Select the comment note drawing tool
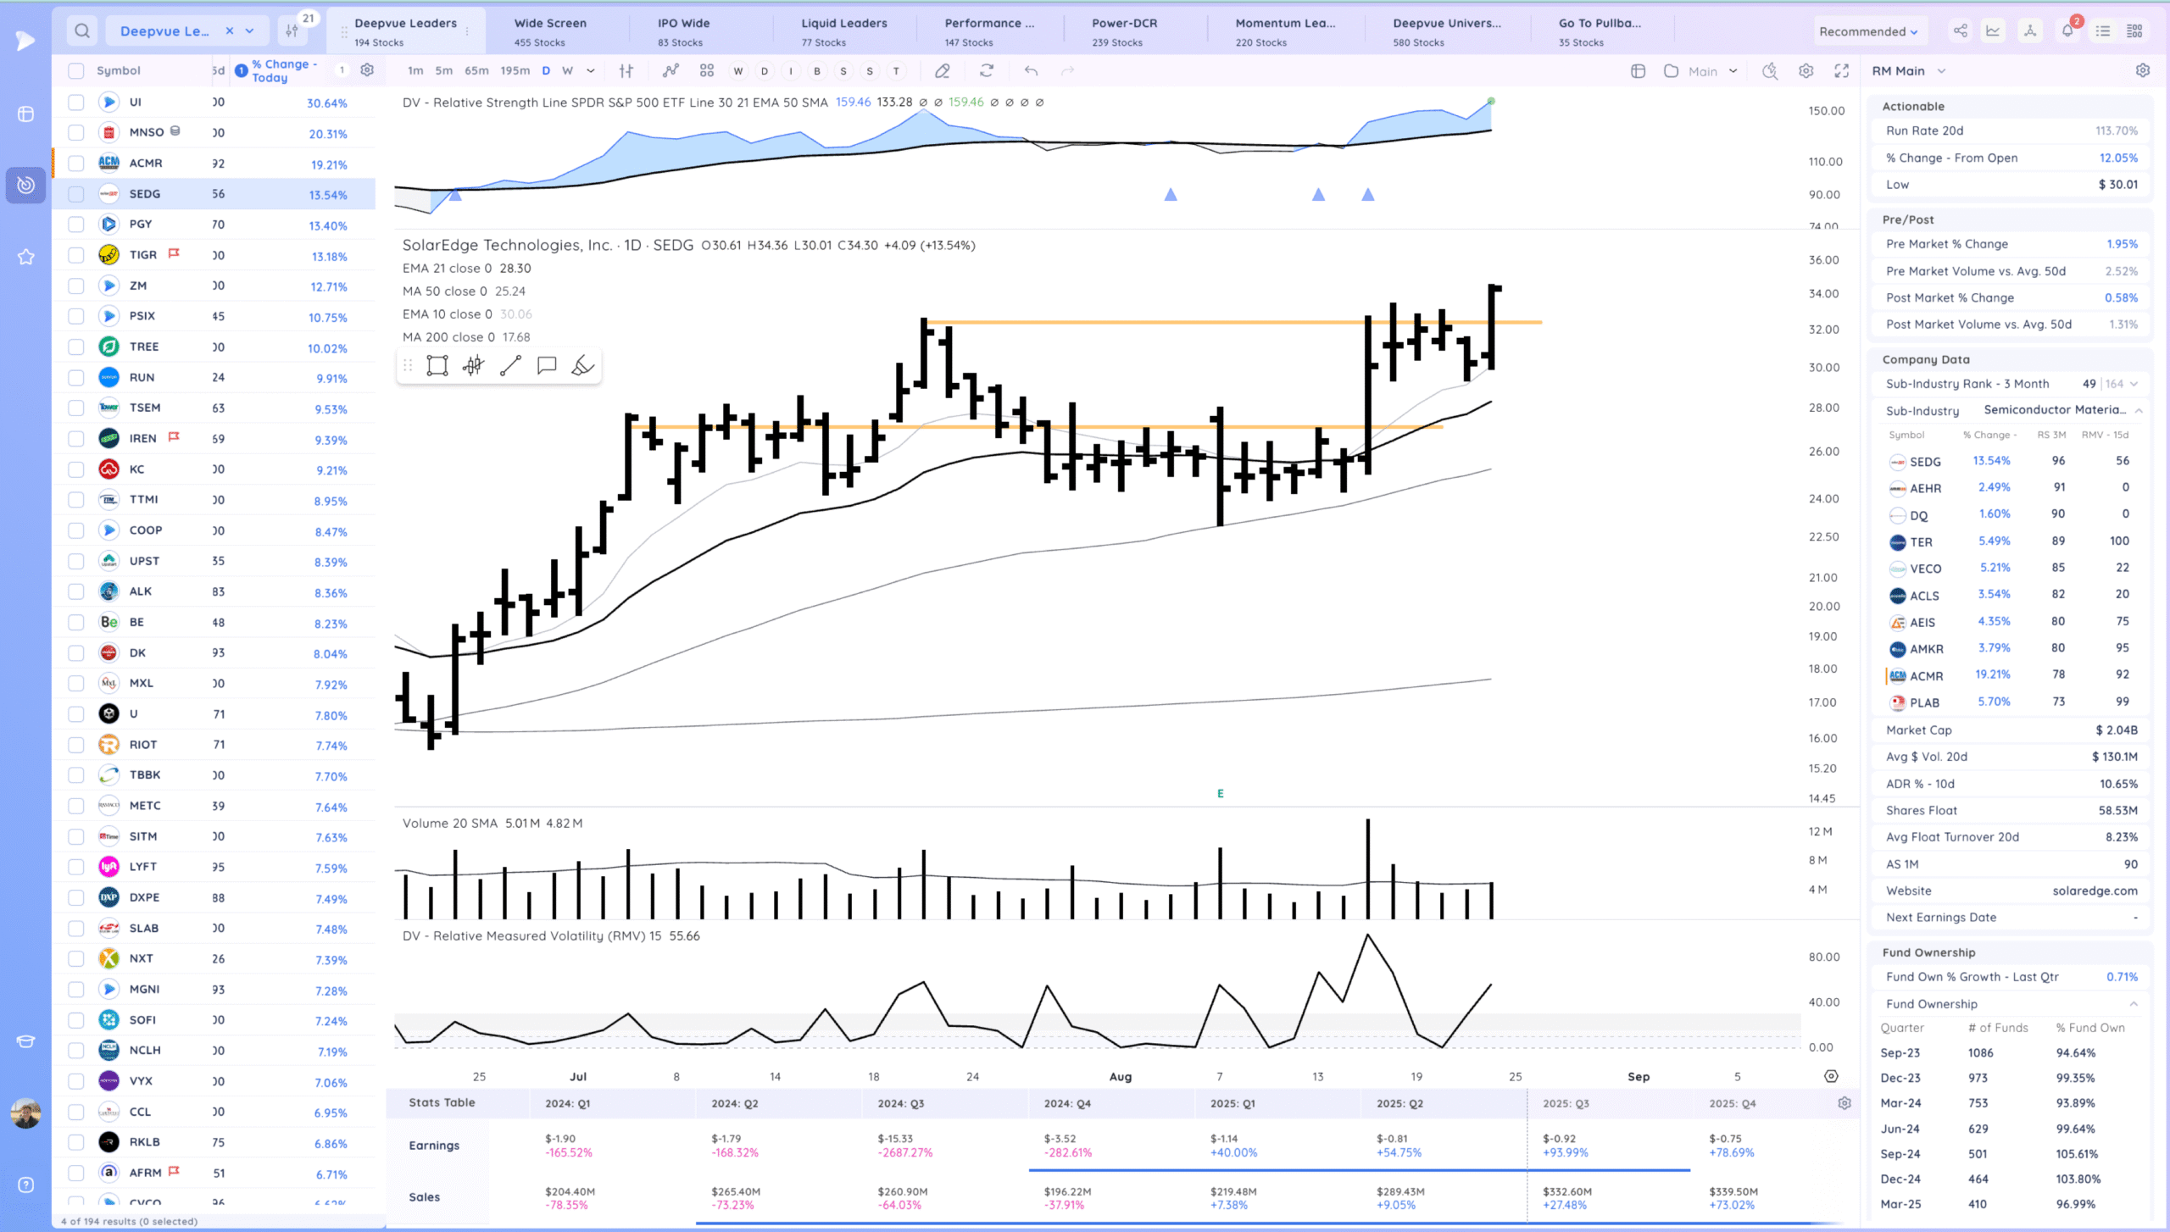The width and height of the screenshot is (2170, 1232). click(547, 366)
